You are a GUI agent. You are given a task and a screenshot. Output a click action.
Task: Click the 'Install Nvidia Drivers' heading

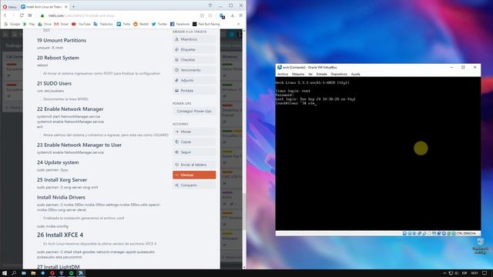tap(61, 197)
